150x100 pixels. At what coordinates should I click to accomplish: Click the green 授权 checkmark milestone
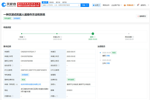tap(93, 33)
